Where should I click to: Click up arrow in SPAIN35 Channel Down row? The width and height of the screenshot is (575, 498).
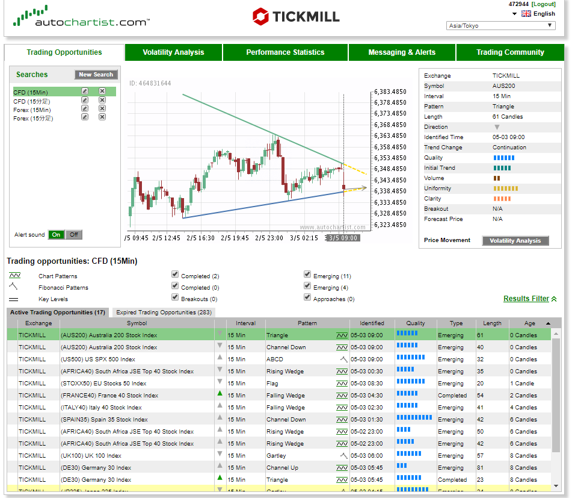tap(220, 417)
